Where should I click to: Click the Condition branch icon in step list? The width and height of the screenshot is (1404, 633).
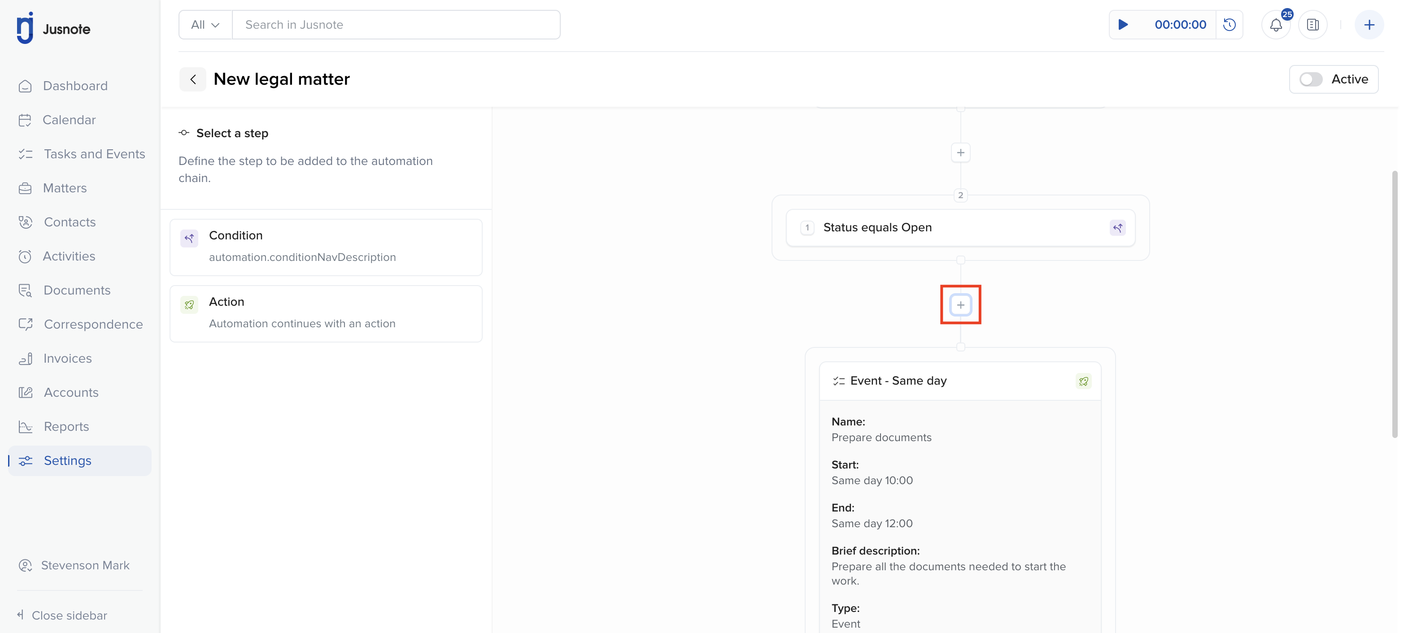[x=189, y=238]
